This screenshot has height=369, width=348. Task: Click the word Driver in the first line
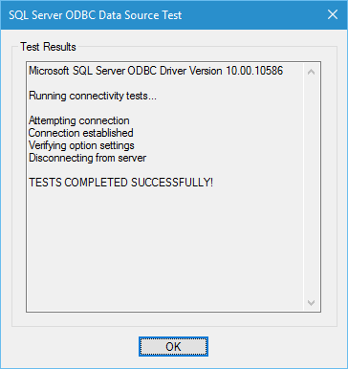pyautogui.click(x=173, y=71)
